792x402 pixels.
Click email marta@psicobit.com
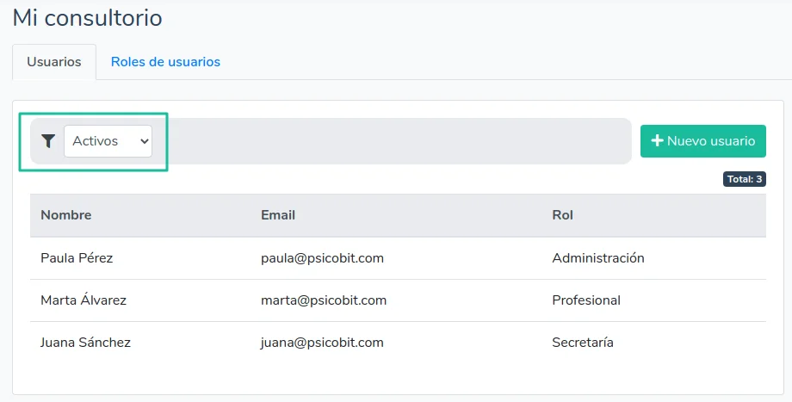[x=324, y=300]
